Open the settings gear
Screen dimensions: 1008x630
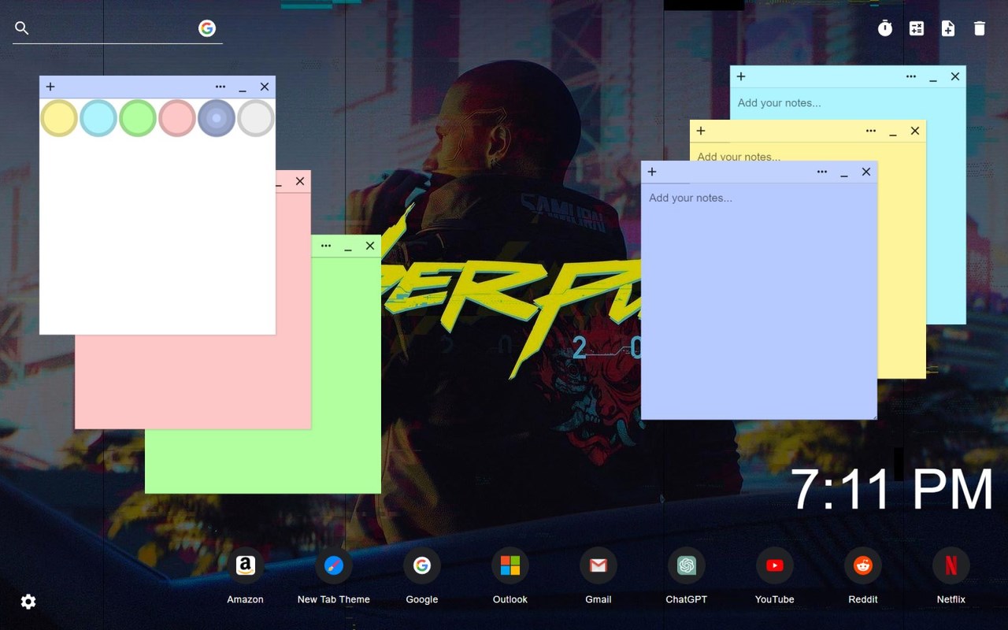click(x=28, y=602)
